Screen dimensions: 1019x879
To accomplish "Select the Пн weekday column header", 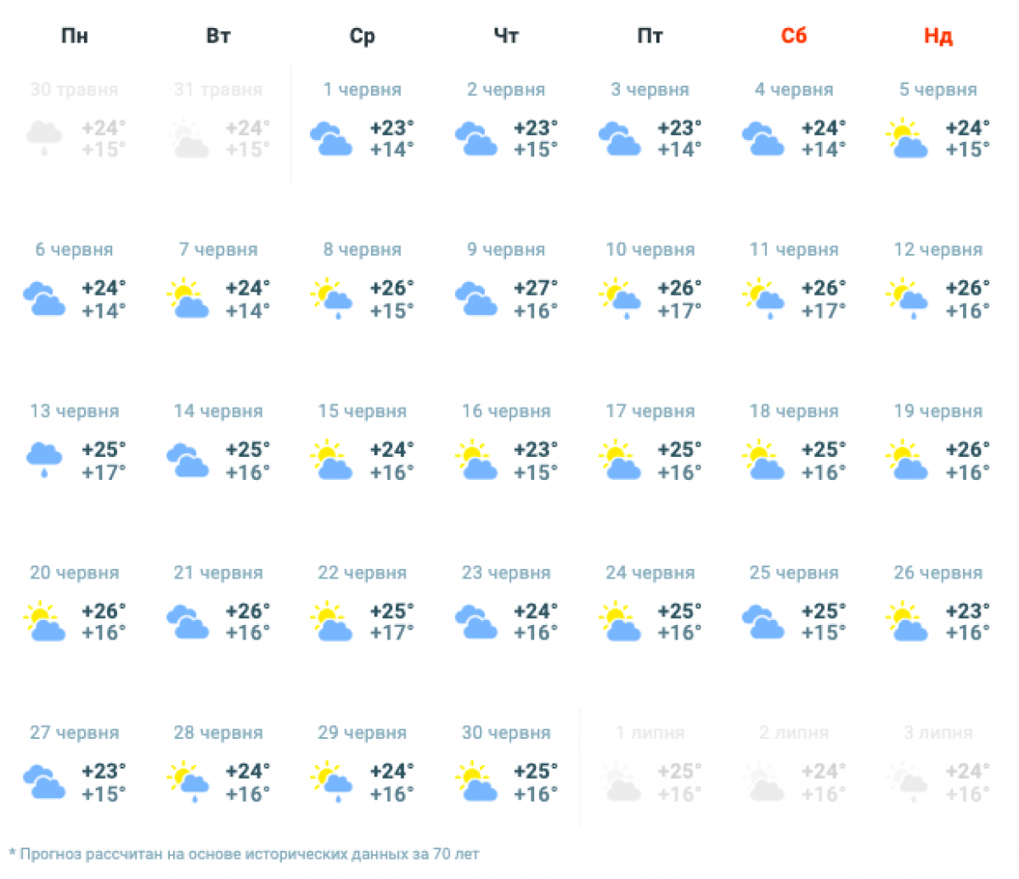I will [75, 36].
